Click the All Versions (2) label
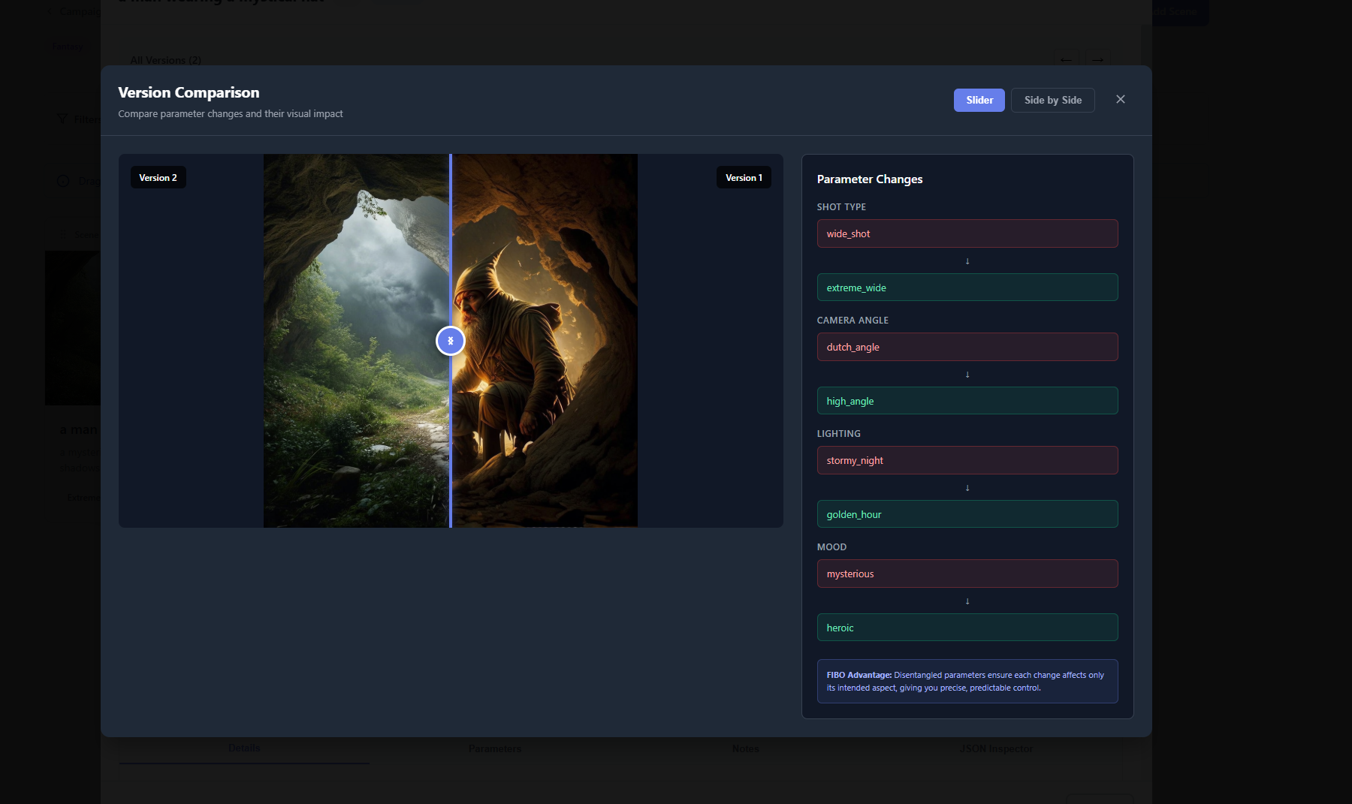This screenshot has width=1352, height=804. [x=165, y=60]
